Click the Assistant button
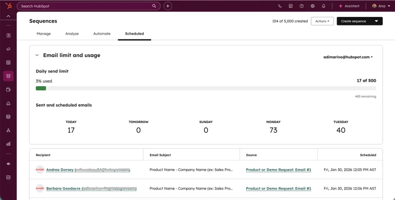This screenshot has width=395, height=200. [349, 6]
